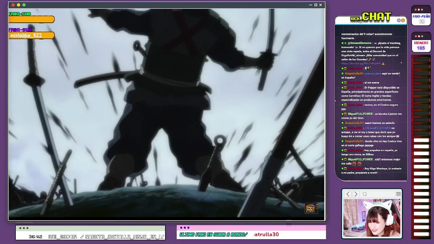434x244 pixels.
Task: Click the purple circle in the chat header
Action: (399, 20)
